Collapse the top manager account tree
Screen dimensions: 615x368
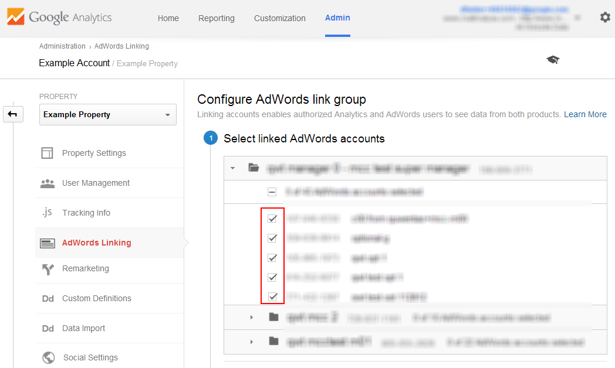pyautogui.click(x=232, y=167)
